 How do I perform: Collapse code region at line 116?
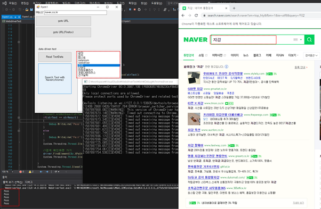click(x=19, y=42)
